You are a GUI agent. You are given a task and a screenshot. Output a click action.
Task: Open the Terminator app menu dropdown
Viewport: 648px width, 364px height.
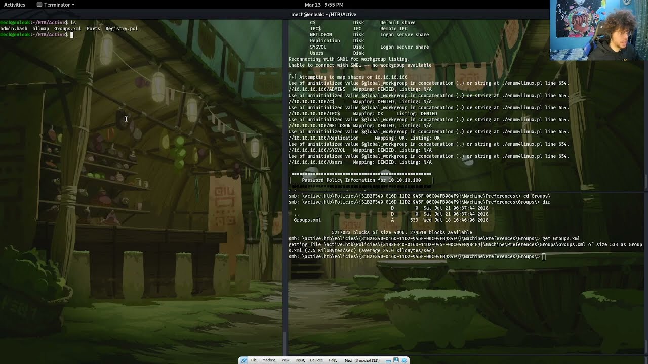pos(56,5)
